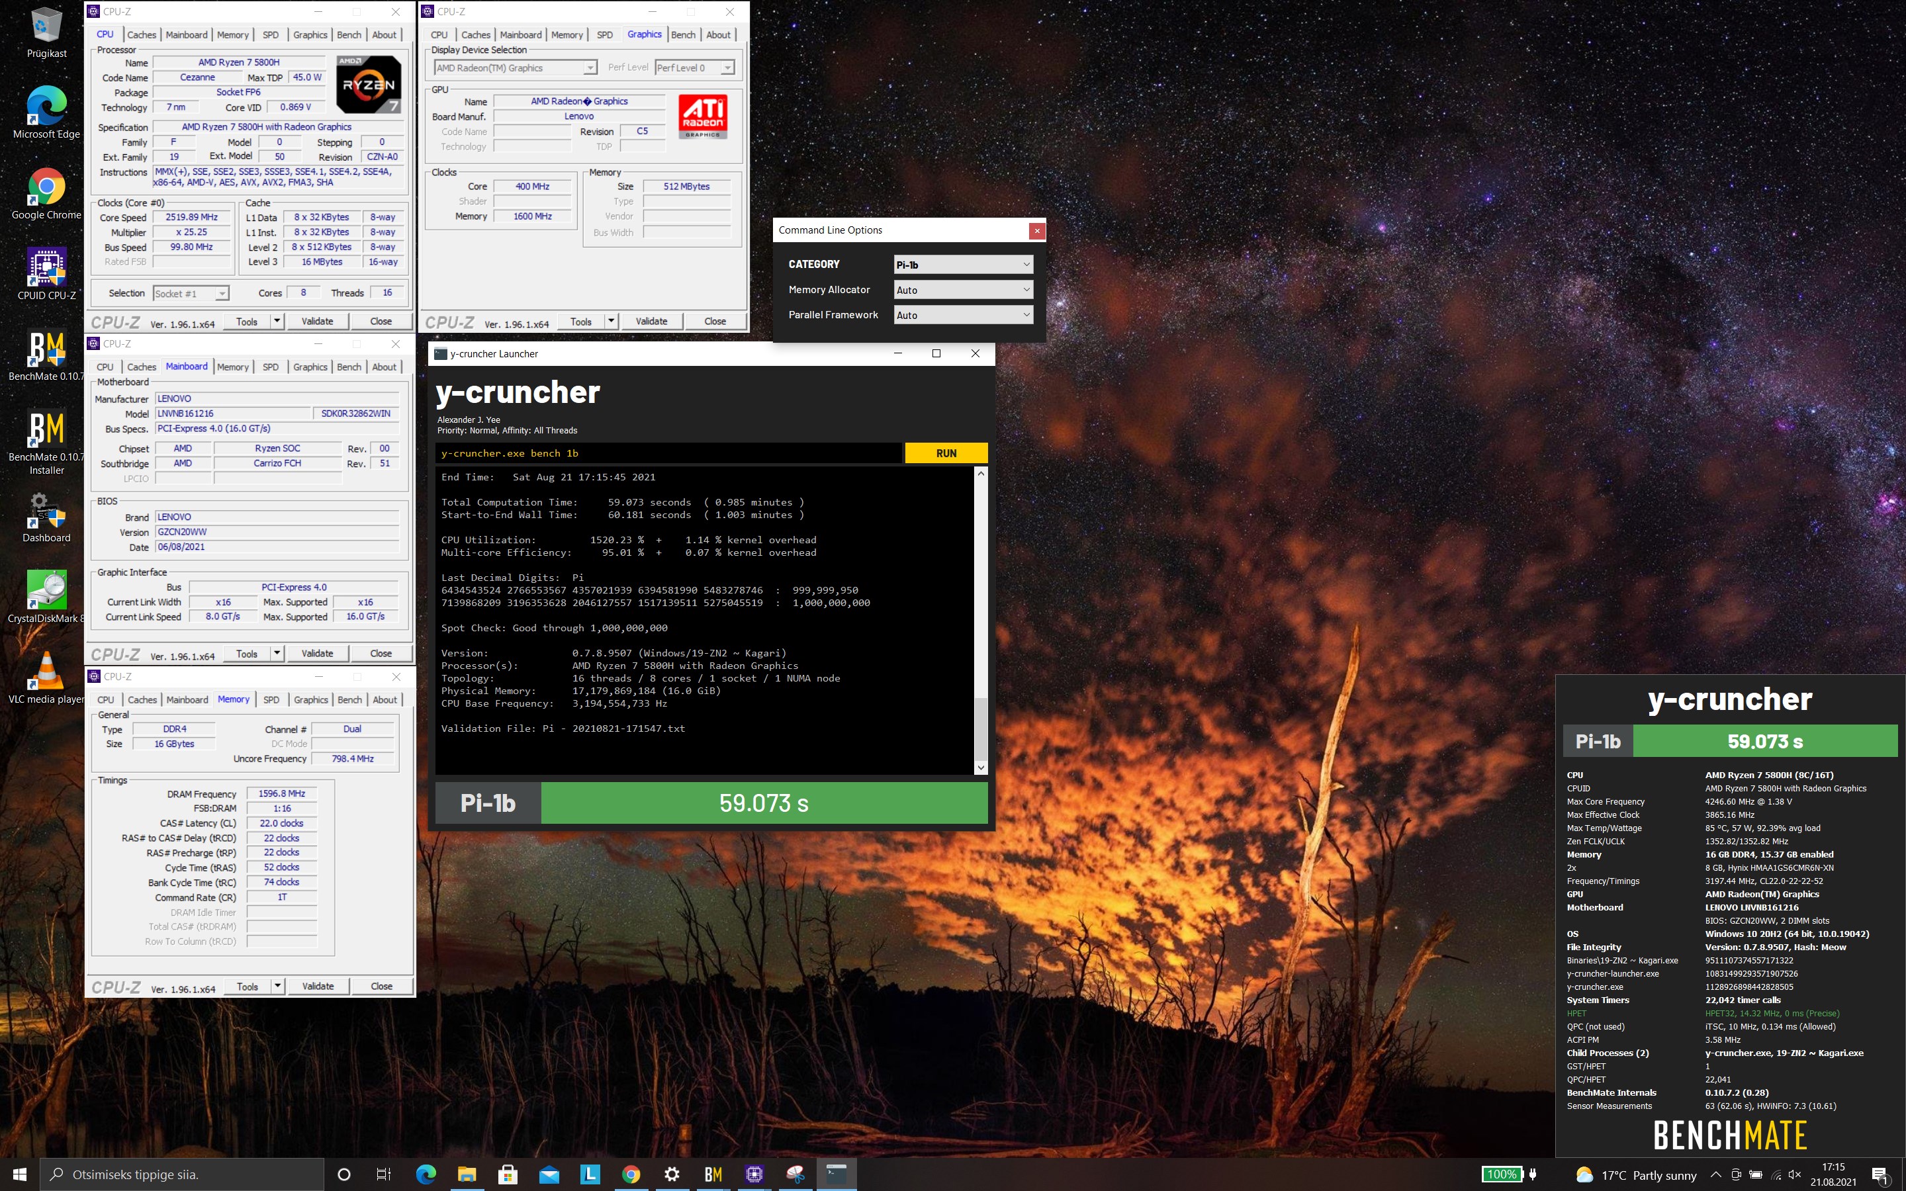Image resolution: width=1906 pixels, height=1191 pixels.
Task: Open the Mail app on the taskbar
Action: click(549, 1174)
